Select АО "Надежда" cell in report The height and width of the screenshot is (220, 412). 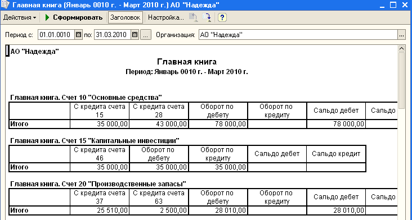click(x=34, y=51)
